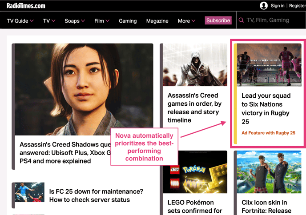Viewport: 306px width, 215px height.
Task: Open the More nav item
Action: tap(184, 21)
